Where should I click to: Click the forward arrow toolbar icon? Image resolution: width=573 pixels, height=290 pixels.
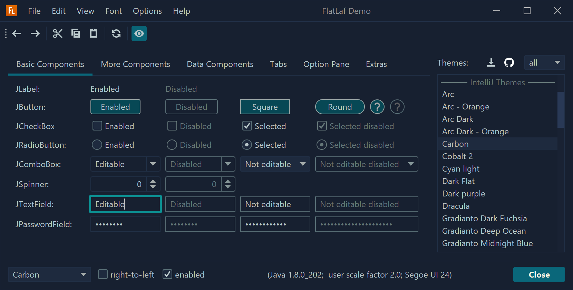click(35, 33)
